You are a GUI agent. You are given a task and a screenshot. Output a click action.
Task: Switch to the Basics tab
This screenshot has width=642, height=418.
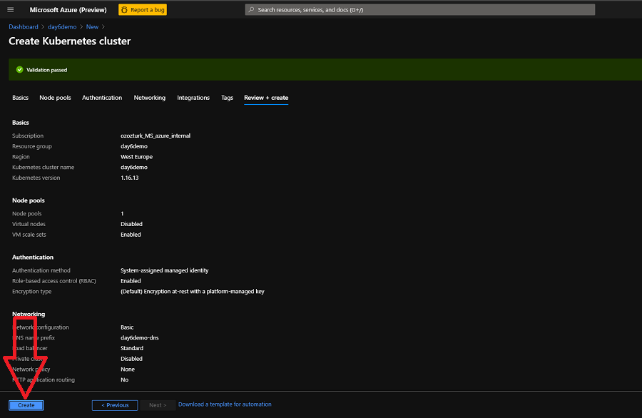(x=20, y=98)
